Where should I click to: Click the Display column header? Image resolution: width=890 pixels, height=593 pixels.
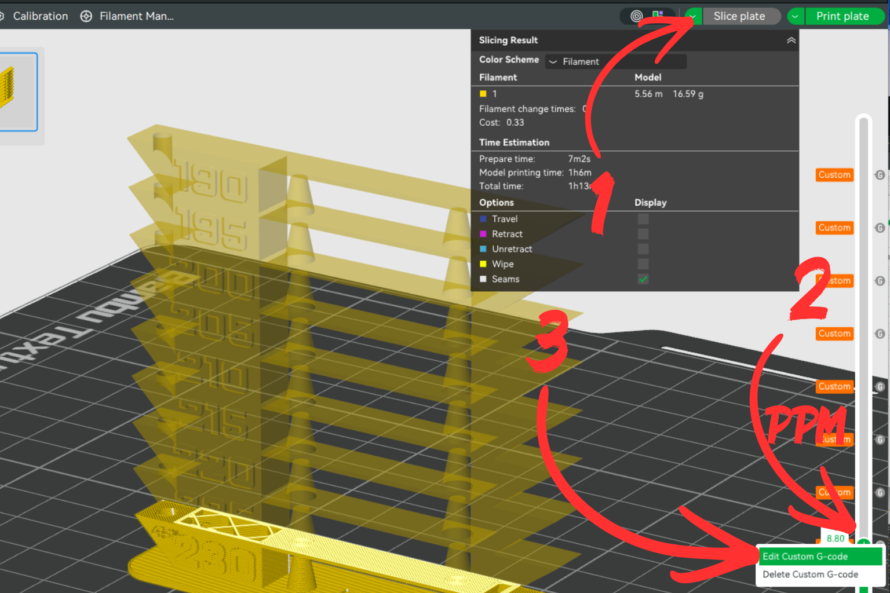(650, 203)
